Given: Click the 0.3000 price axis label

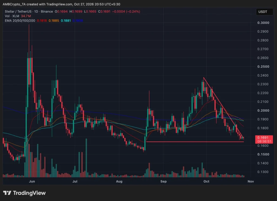Looking at the screenshot, I should [x=263, y=23].
